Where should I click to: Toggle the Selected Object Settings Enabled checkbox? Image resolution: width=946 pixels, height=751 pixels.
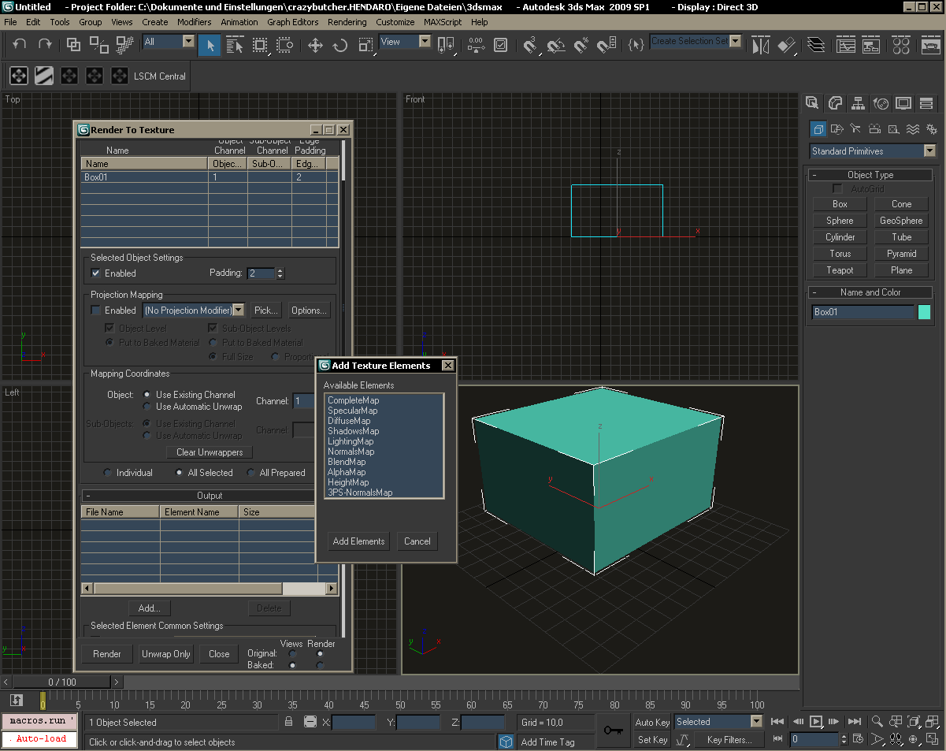coord(96,273)
